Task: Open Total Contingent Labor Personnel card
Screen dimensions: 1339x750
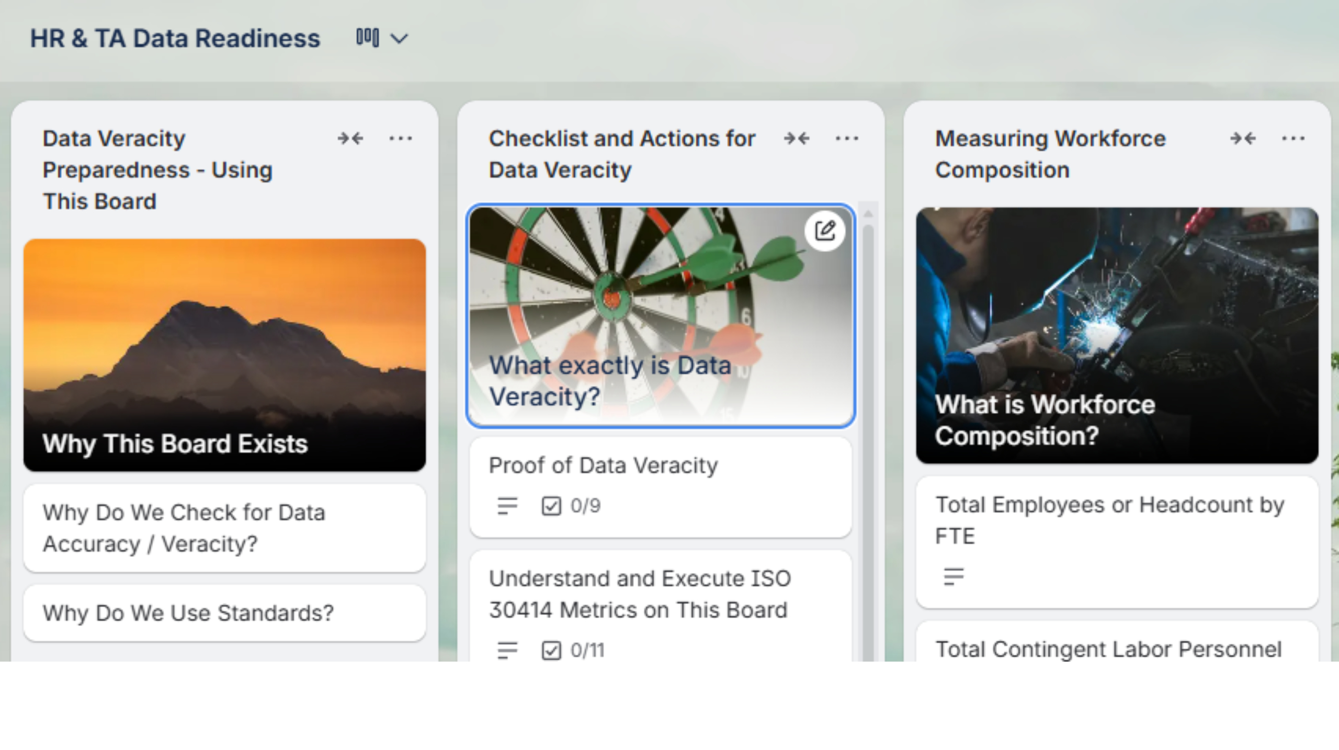Action: coord(1108,649)
